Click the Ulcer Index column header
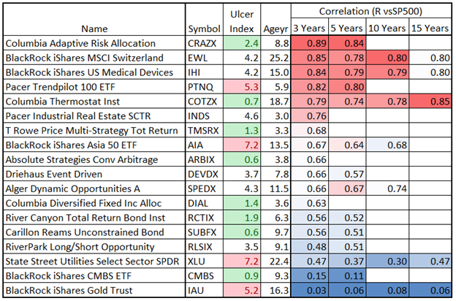The height and width of the screenshot is (301, 456). (240, 21)
